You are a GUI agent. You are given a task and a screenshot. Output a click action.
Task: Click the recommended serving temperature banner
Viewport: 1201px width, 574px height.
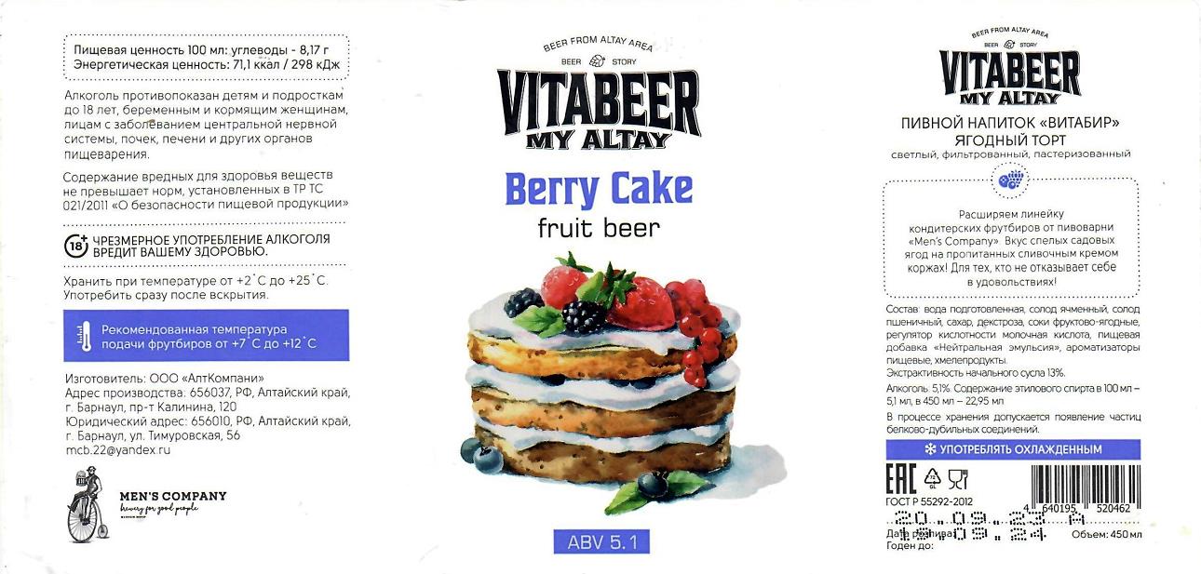pyautogui.click(x=206, y=336)
